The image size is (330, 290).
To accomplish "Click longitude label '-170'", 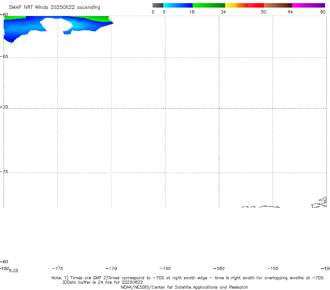I will 111,269.
